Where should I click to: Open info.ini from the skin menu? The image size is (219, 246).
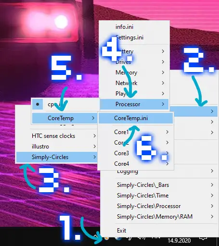click(124, 27)
